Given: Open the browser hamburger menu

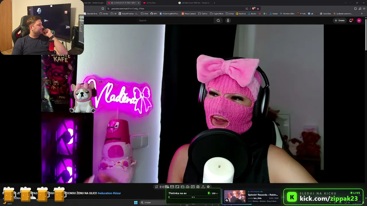Looking at the screenshot, I should [x=364, y=9].
